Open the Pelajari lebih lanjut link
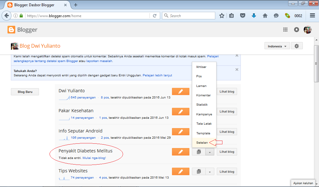 pos(157,75)
